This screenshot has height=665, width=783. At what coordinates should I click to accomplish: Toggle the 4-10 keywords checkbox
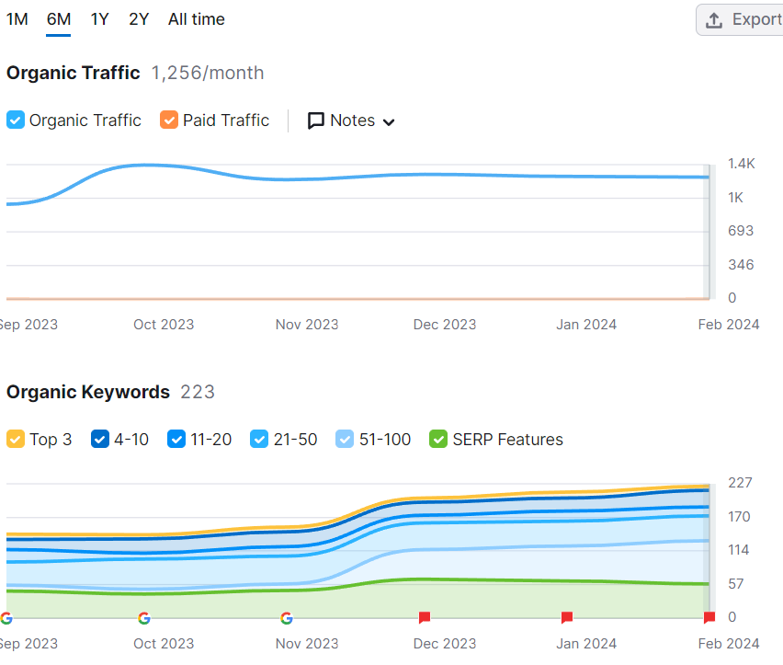(x=100, y=439)
